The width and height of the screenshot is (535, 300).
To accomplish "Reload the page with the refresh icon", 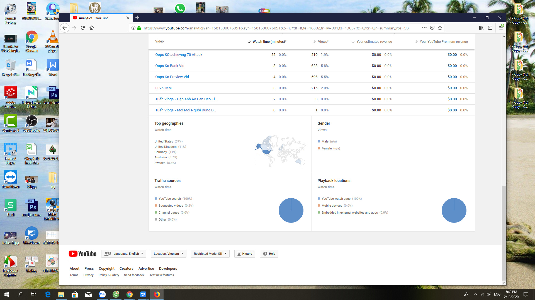I will point(83,28).
